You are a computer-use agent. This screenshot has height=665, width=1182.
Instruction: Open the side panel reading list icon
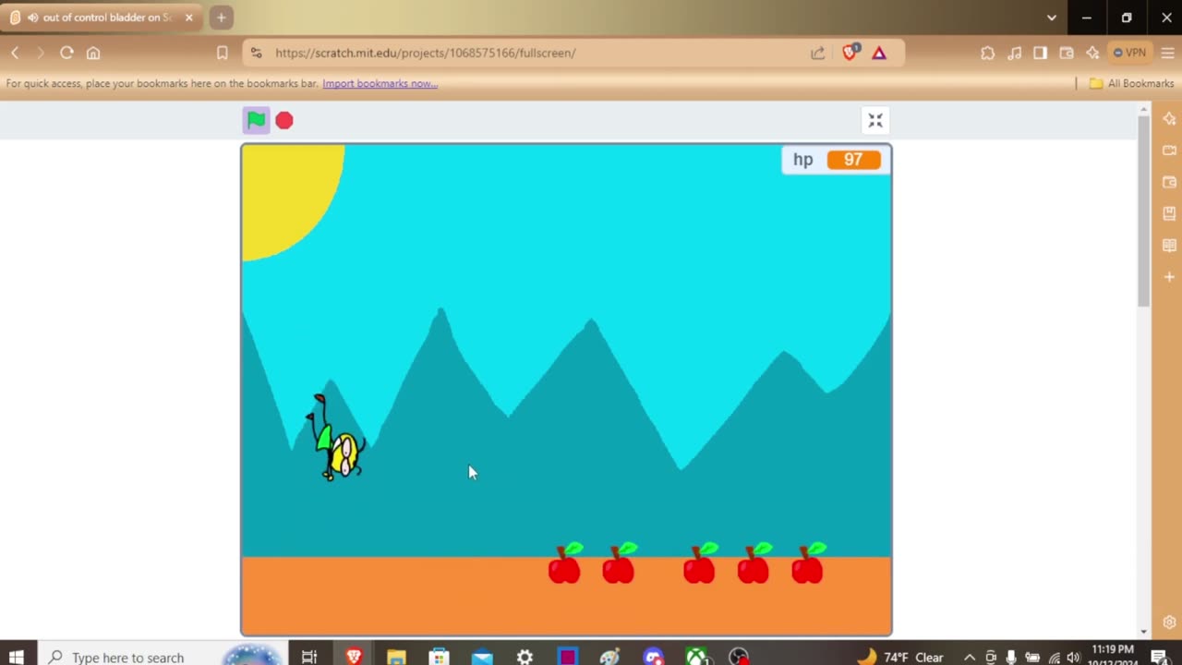[x=1169, y=245]
